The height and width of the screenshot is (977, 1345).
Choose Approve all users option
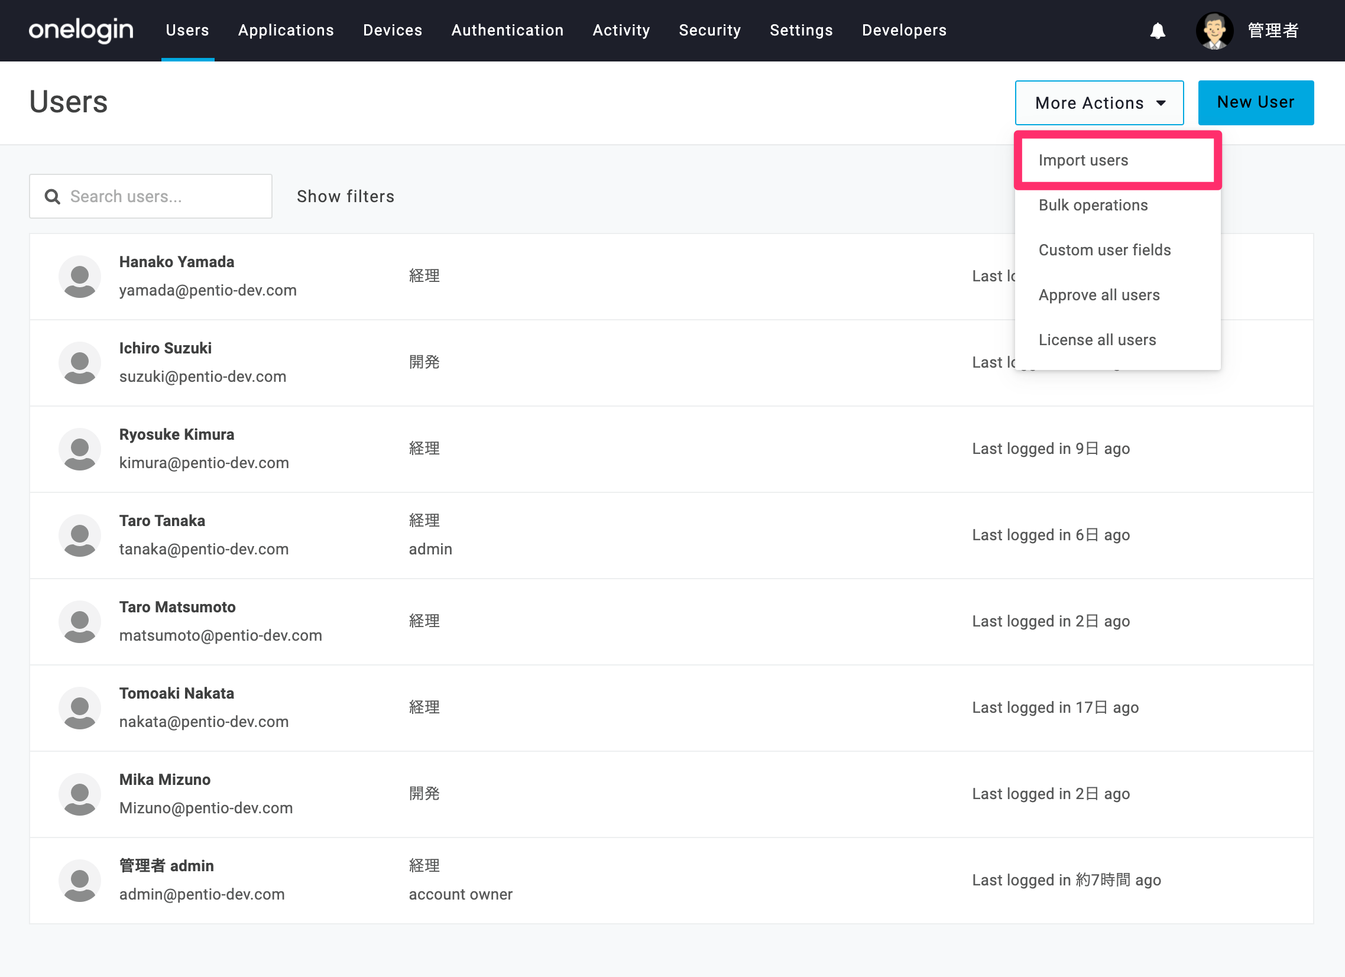[1117, 296]
